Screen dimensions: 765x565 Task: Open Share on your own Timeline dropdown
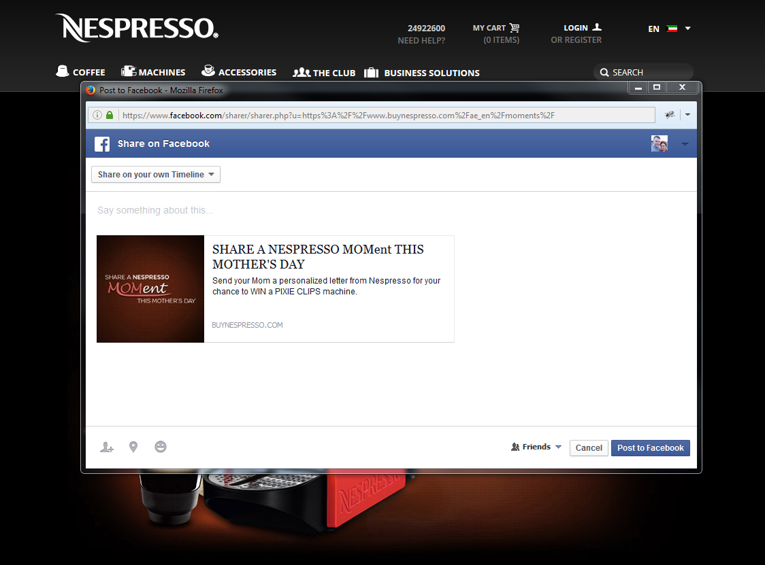point(156,175)
